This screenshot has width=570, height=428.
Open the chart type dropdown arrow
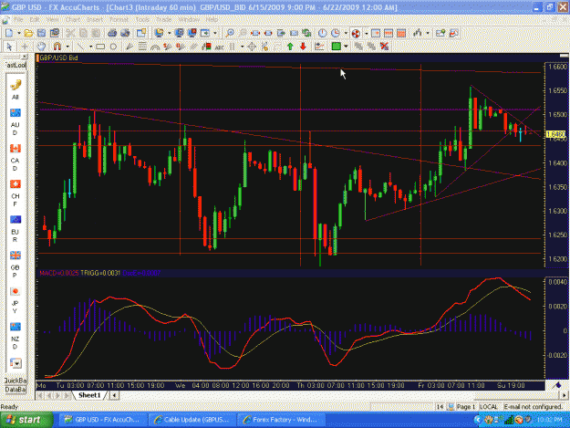coord(428,34)
